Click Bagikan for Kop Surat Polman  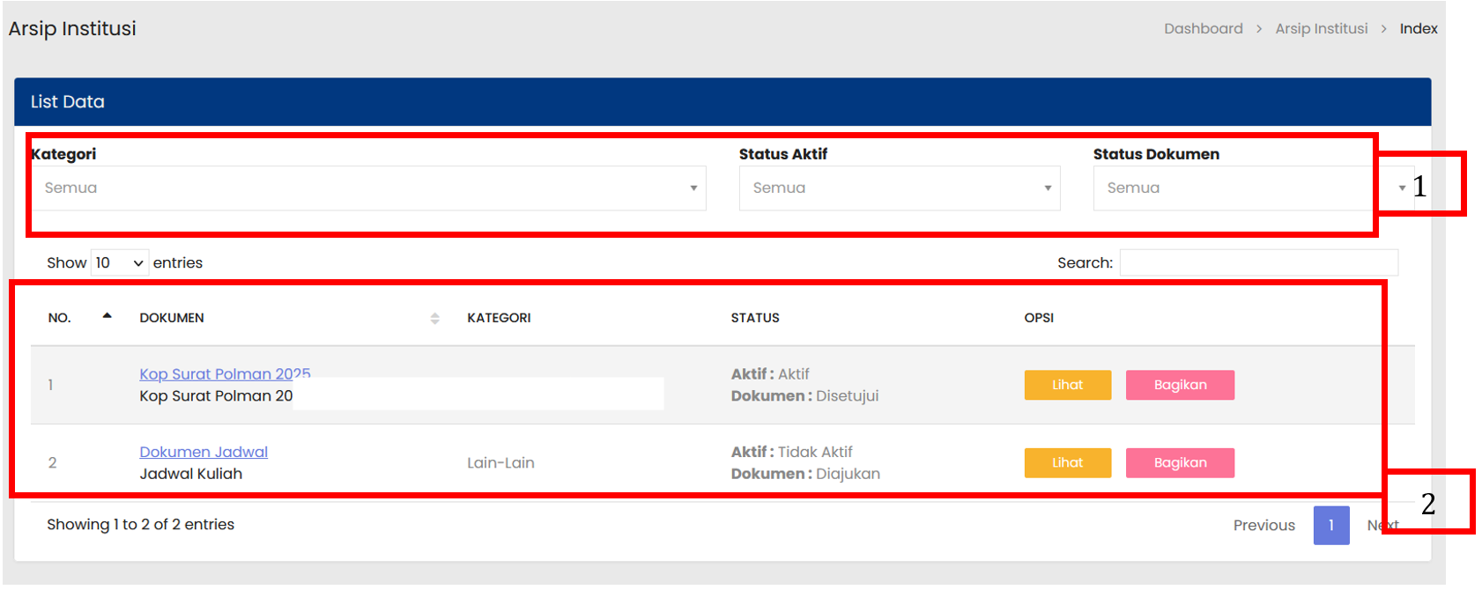1180,385
